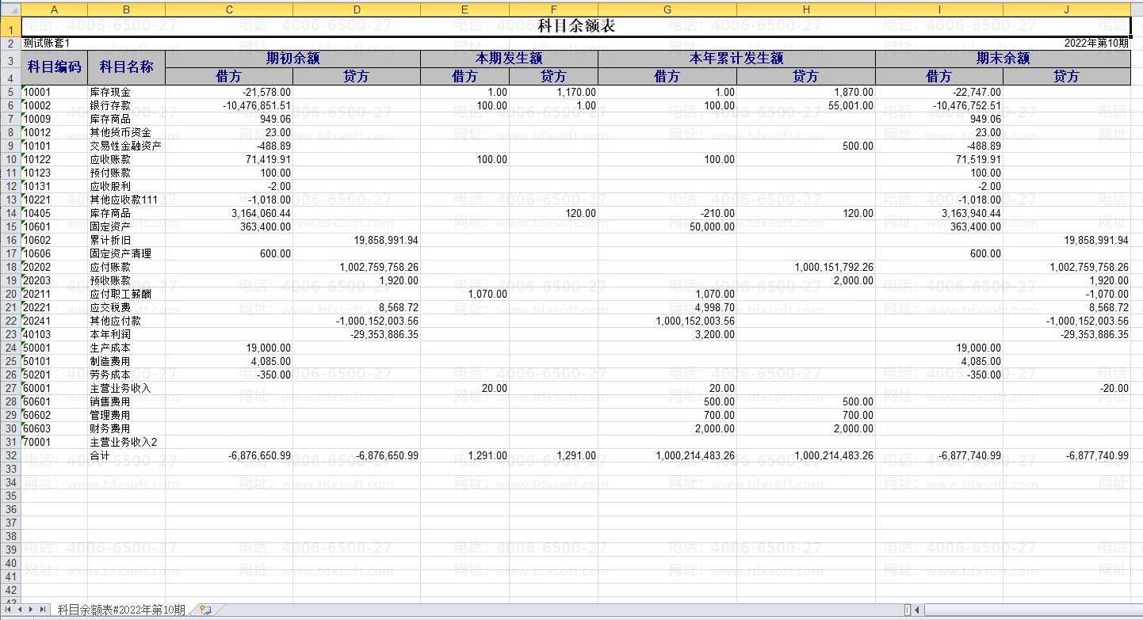The image size is (1143, 620).
Task: Select column C header
Action: pos(229,10)
